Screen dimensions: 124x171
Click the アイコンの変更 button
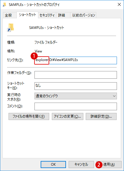coord(67,116)
